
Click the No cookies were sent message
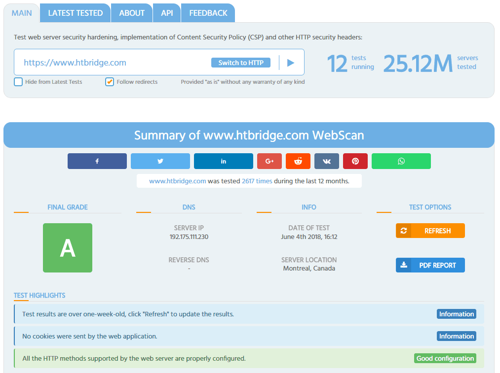coord(90,337)
